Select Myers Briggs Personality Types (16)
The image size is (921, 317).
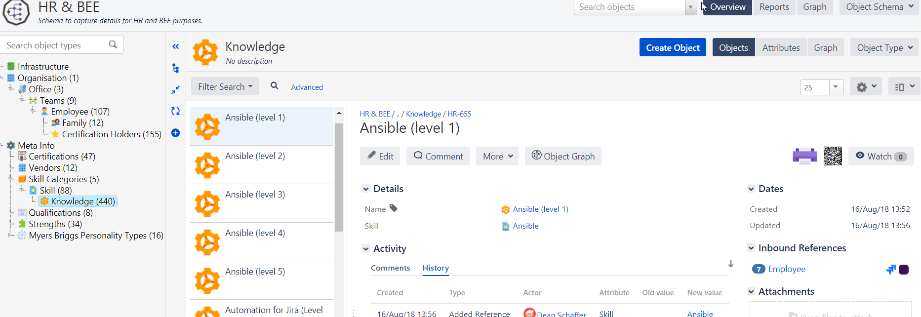(96, 236)
